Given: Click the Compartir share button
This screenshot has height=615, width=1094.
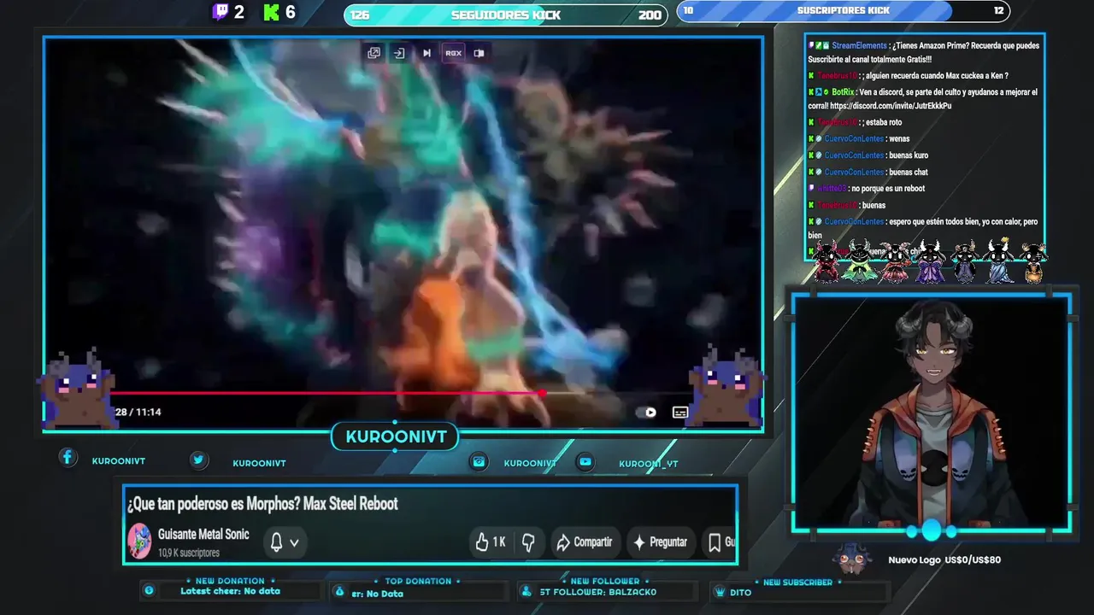Looking at the screenshot, I should 585,542.
